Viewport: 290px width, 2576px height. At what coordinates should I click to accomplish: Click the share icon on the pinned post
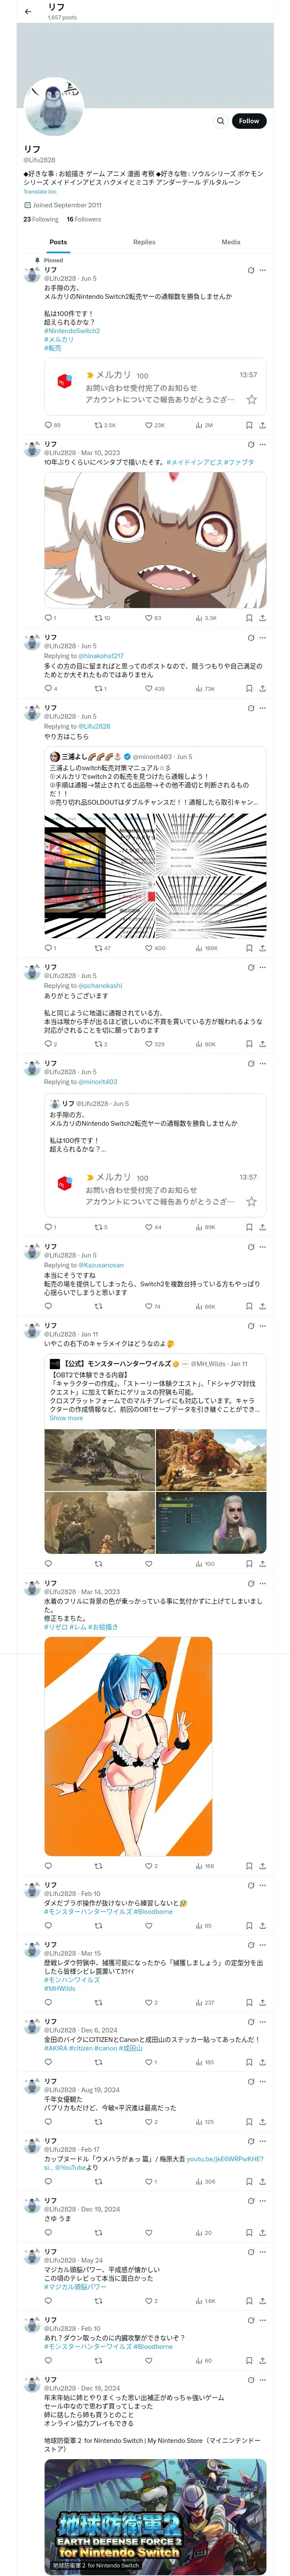pos(262,425)
